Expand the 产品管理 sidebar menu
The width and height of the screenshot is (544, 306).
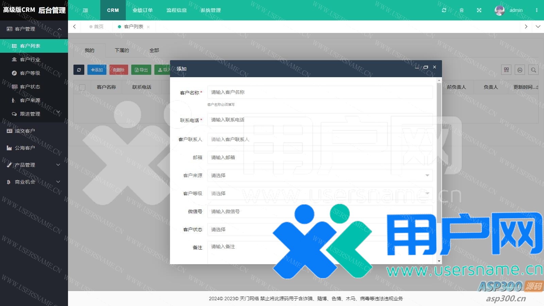pyautogui.click(x=34, y=165)
